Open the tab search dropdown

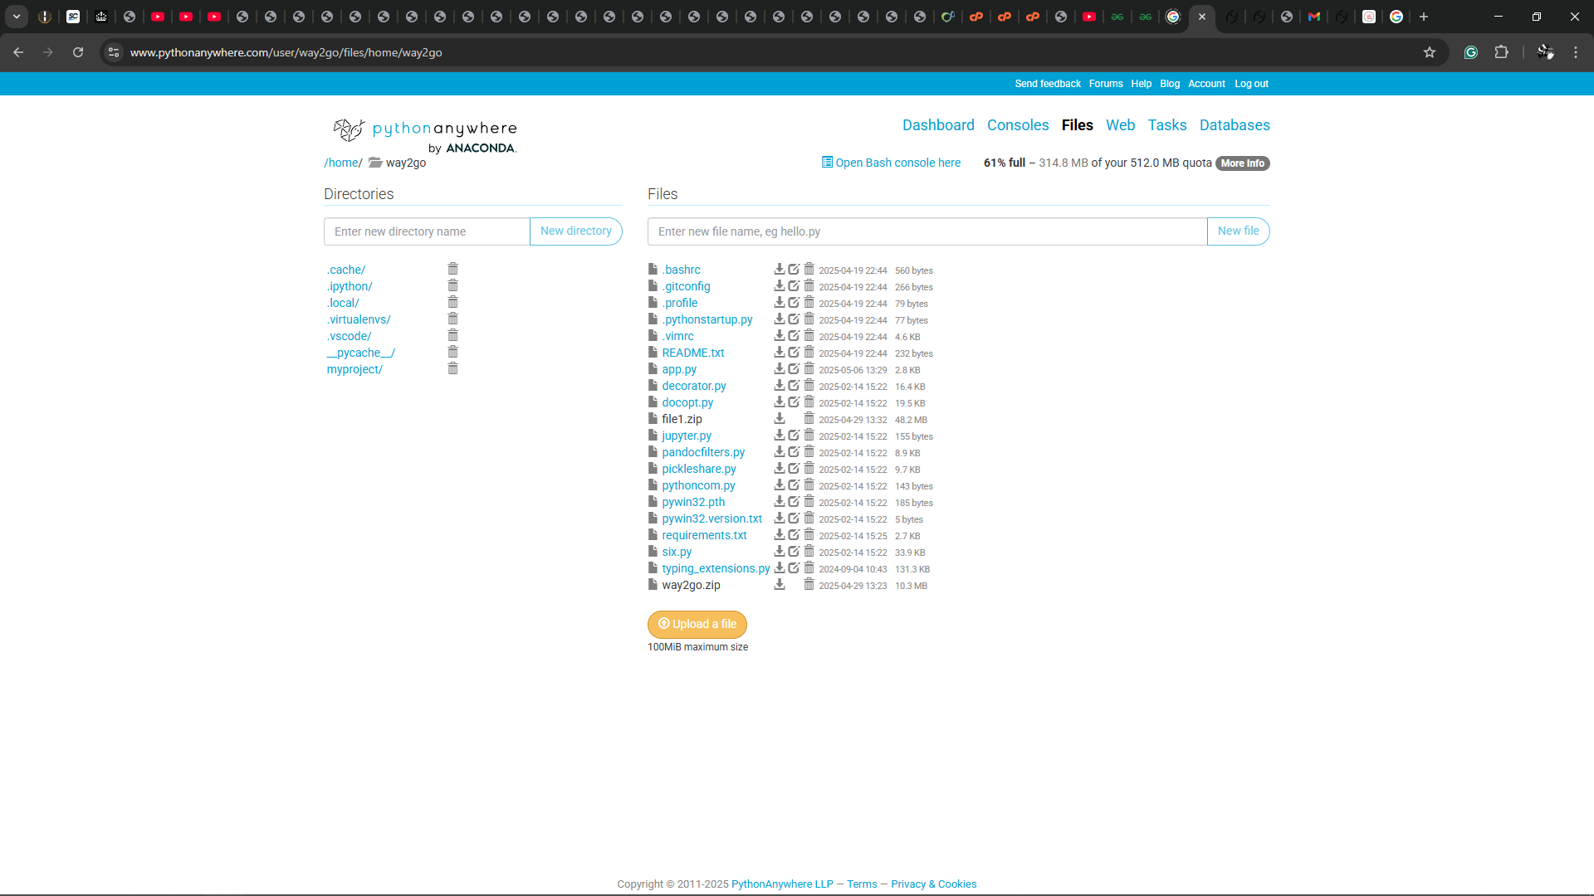pyautogui.click(x=17, y=17)
